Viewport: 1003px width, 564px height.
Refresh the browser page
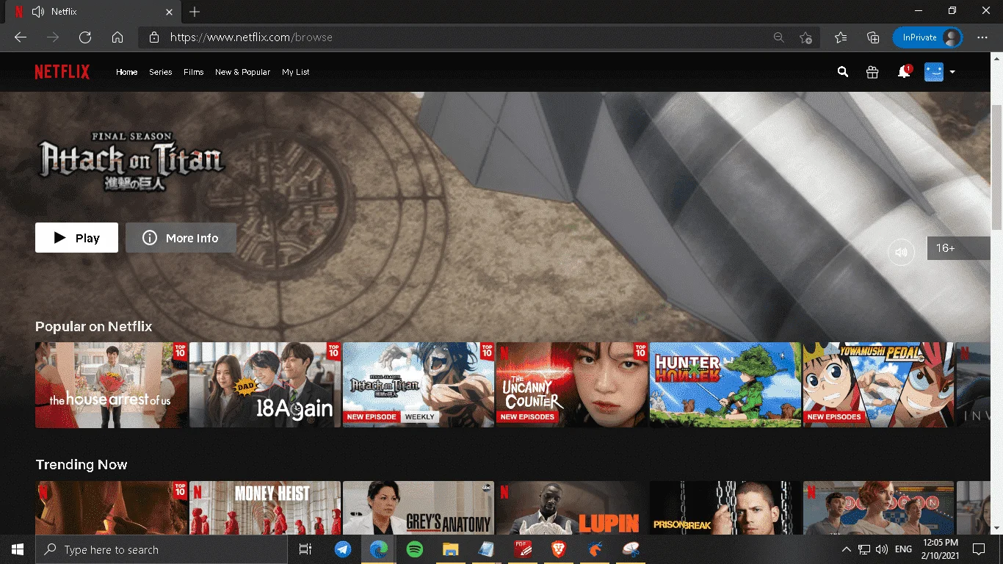click(x=85, y=37)
